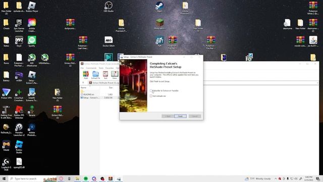Open Getting Over It desktop icon
Viewport: 323px width, 182px height.
[x=6, y=112]
